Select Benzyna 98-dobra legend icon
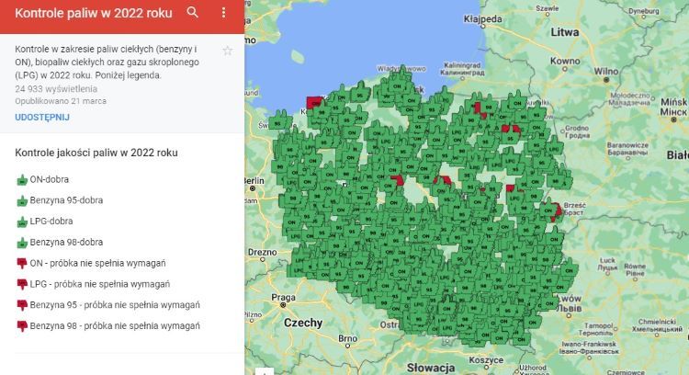The height and width of the screenshot is (375, 689). pos(22,243)
